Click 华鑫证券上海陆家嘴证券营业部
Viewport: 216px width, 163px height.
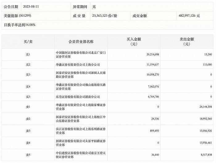[x=81, y=107]
